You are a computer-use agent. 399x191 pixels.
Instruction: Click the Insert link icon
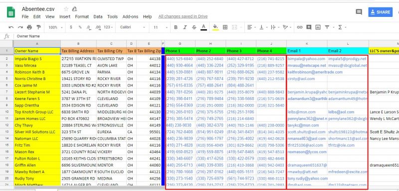(300, 27)
